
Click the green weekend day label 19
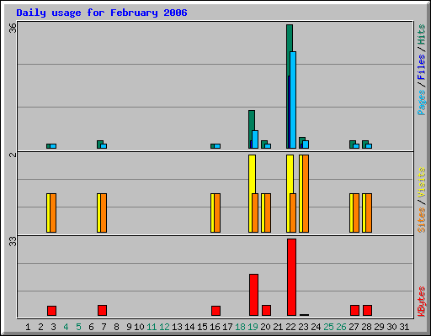(x=253, y=327)
